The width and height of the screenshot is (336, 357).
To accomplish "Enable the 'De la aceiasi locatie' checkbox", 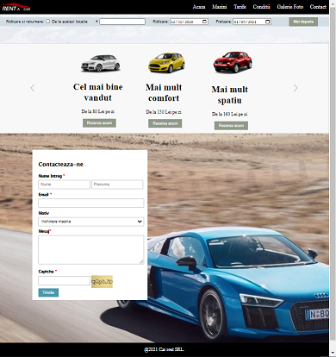I will click(48, 22).
